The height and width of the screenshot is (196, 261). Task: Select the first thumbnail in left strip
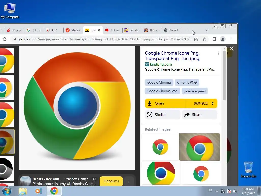point(7,60)
